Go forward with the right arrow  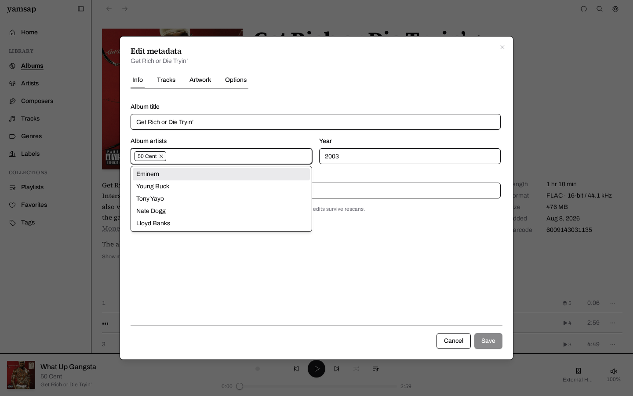coord(125,9)
